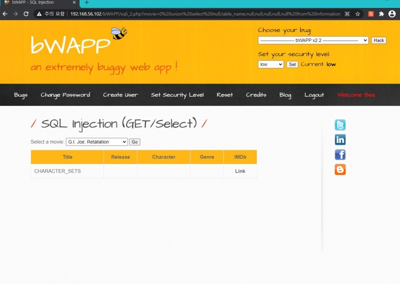This screenshot has height=284, width=400.
Task: Open the Bugs menu item
Action: coord(21,95)
